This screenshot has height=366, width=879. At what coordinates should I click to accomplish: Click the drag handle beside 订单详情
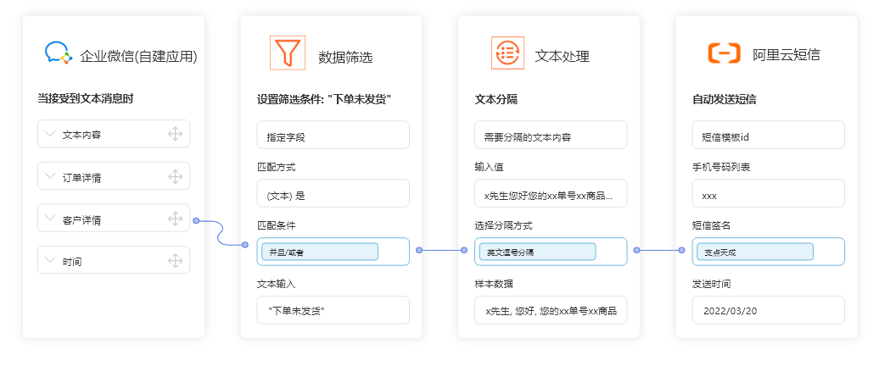point(175,176)
